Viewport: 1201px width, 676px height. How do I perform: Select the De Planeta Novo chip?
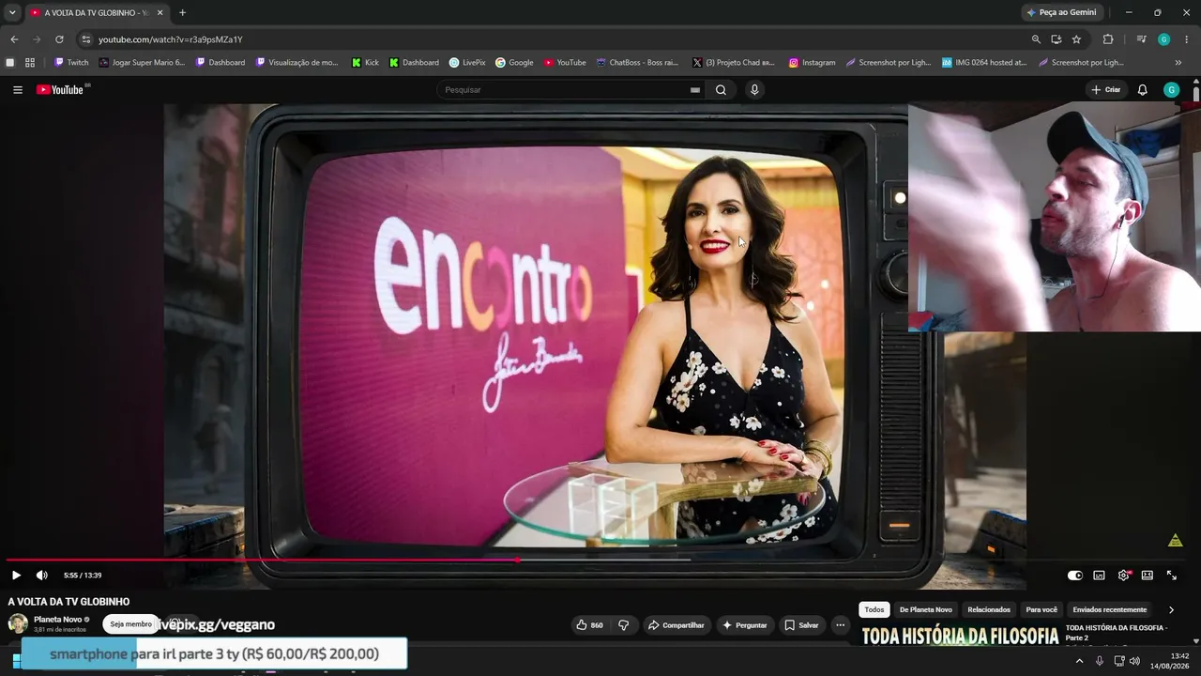tap(926, 610)
